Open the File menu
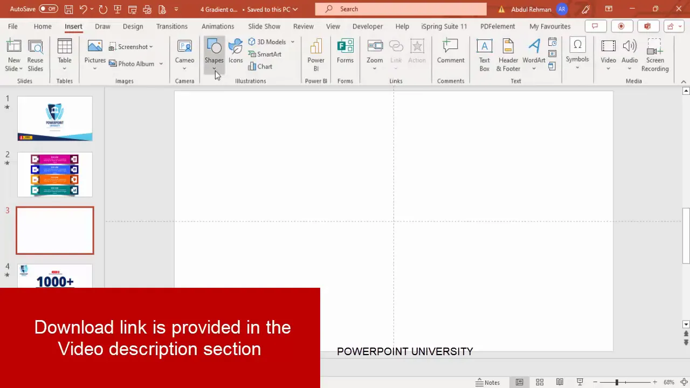Viewport: 690px width, 388px height. pos(12,26)
